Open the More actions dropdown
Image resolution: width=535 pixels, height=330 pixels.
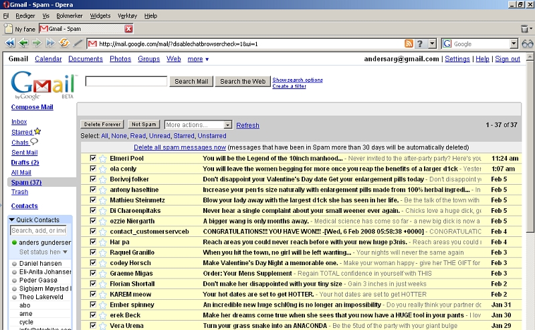(198, 125)
